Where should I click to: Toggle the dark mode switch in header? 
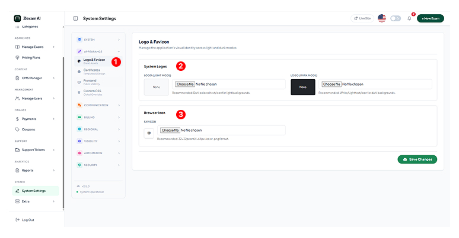pos(396,18)
